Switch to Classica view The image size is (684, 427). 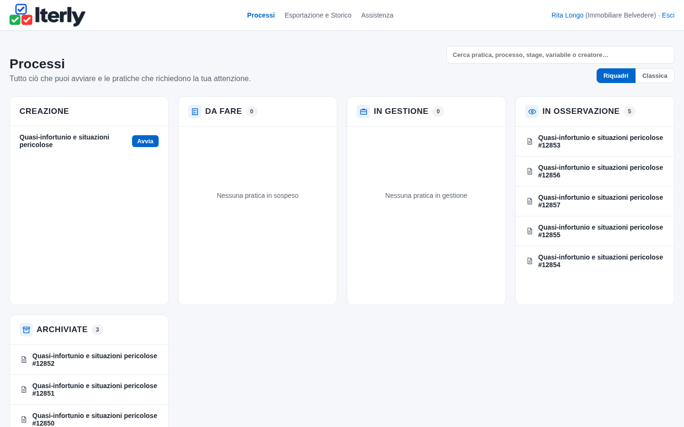(x=655, y=76)
